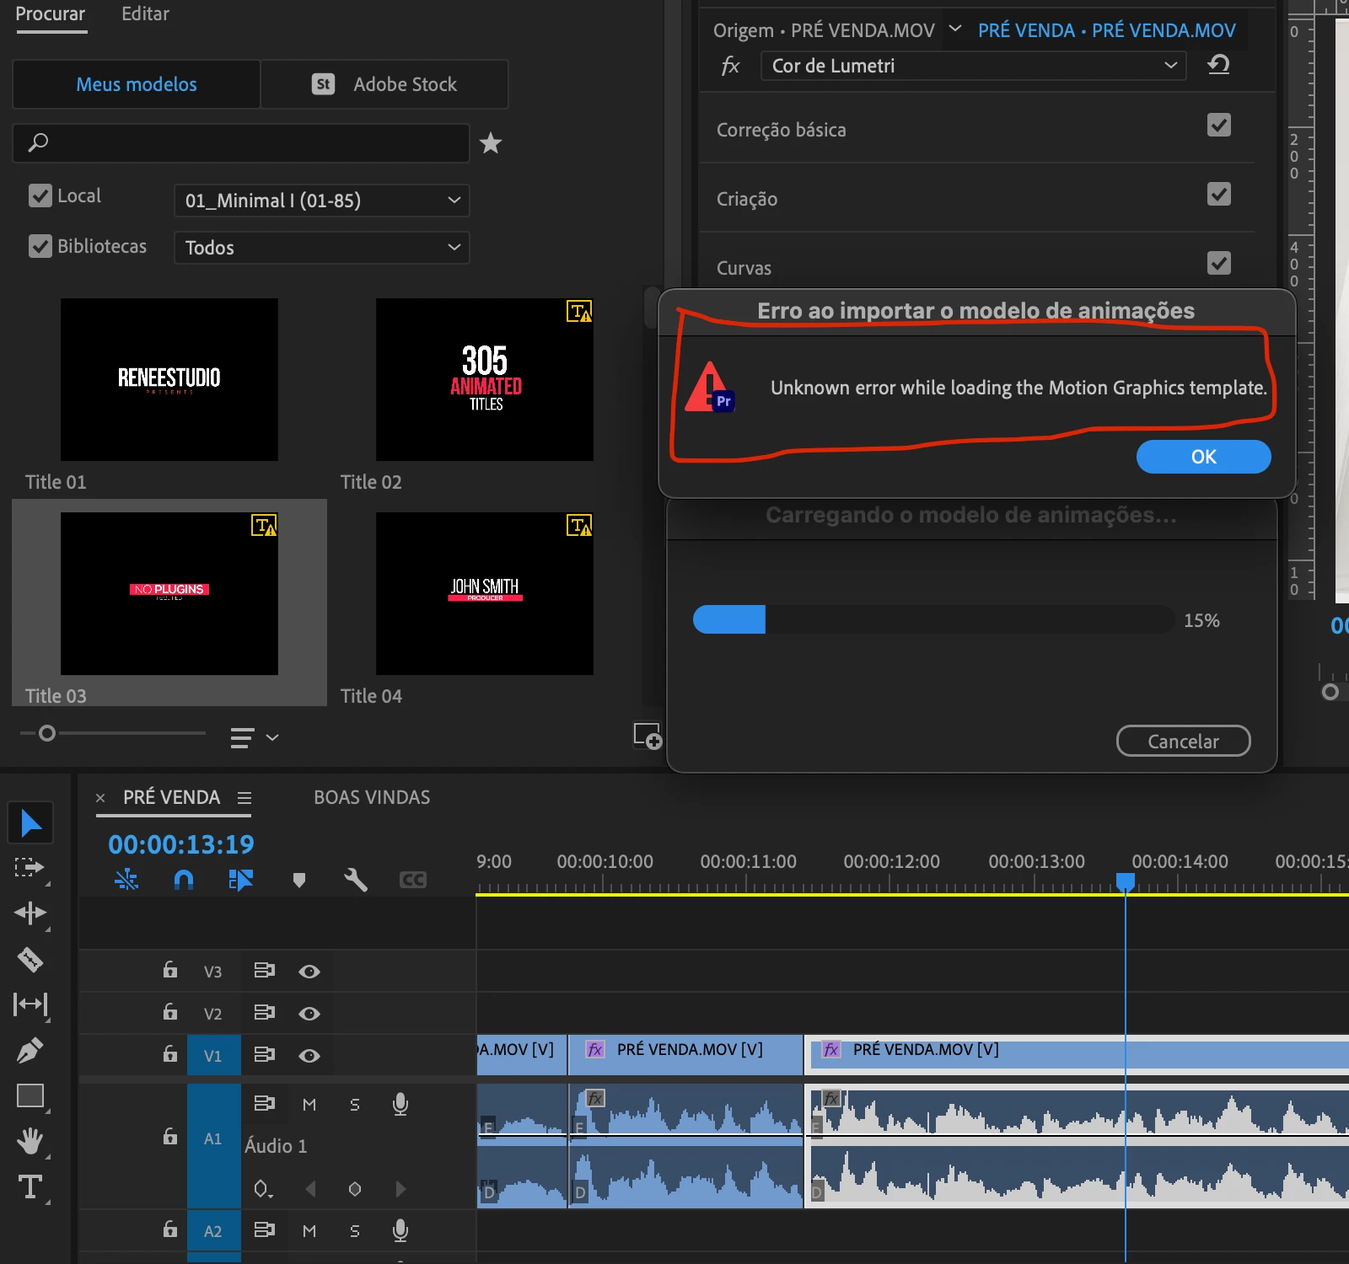The height and width of the screenshot is (1264, 1349).
Task: Select the Pen tool
Action: tap(30, 1050)
